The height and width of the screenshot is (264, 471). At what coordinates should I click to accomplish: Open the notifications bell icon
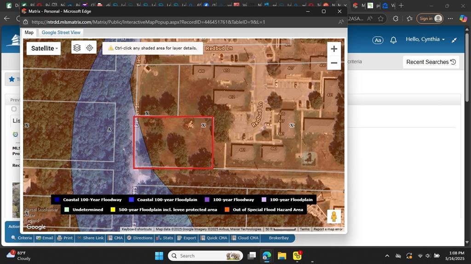click(x=393, y=40)
